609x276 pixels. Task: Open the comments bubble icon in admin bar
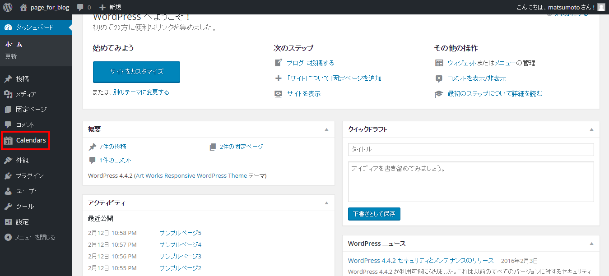pos(80,7)
